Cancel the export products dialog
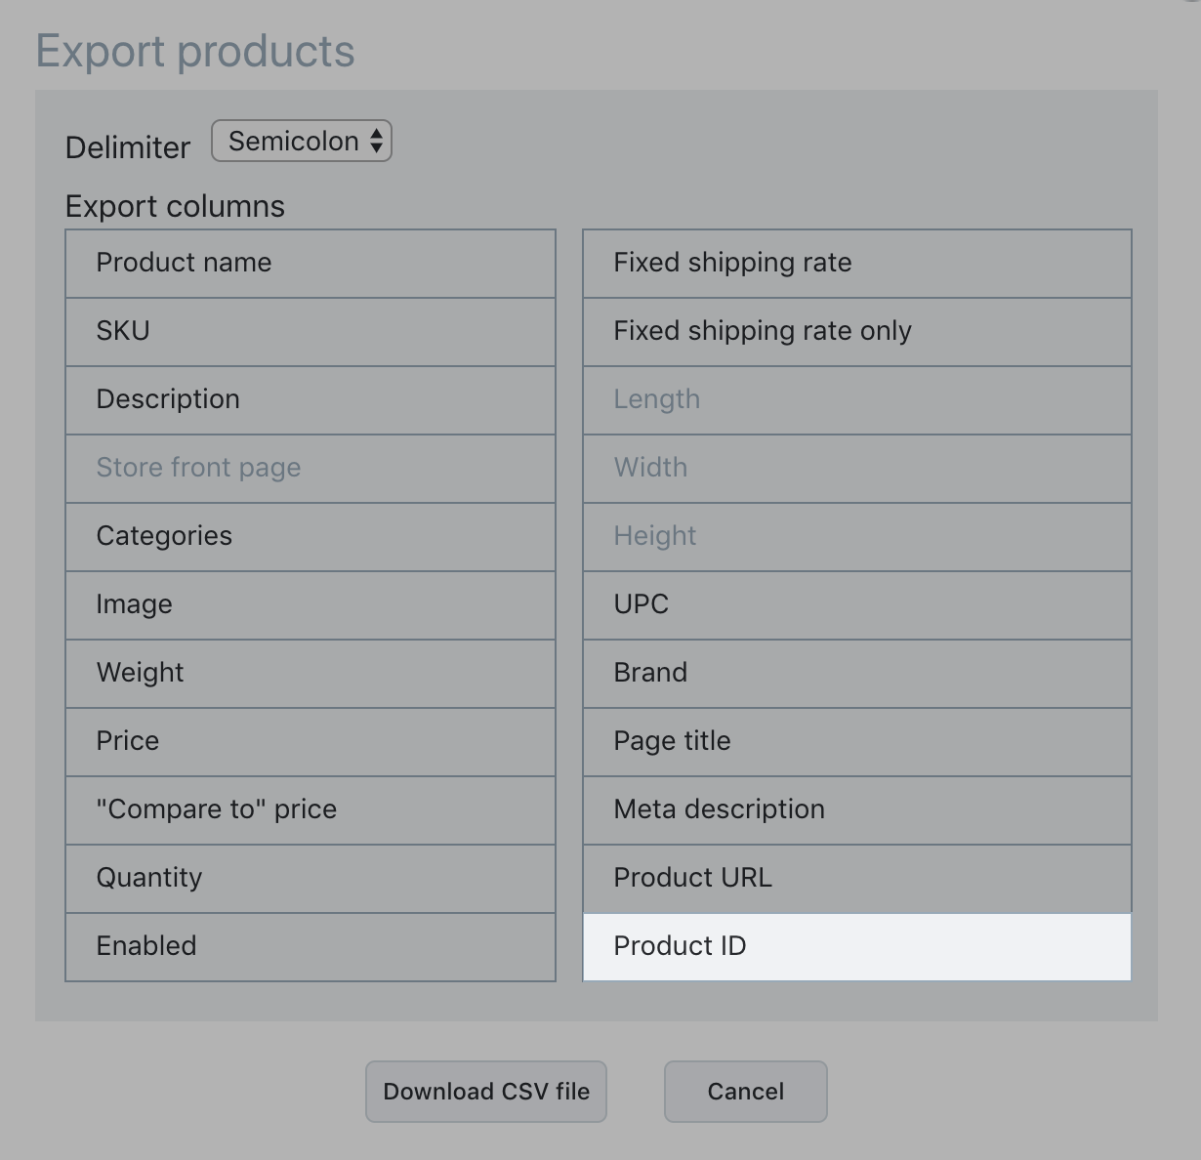1201x1160 pixels. click(746, 1092)
